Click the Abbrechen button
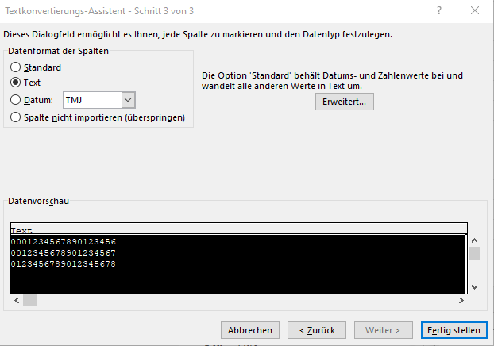This screenshot has height=346, width=494. pos(250,330)
